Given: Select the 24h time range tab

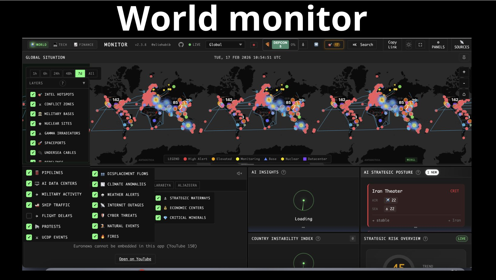Looking at the screenshot, I should (56, 73).
